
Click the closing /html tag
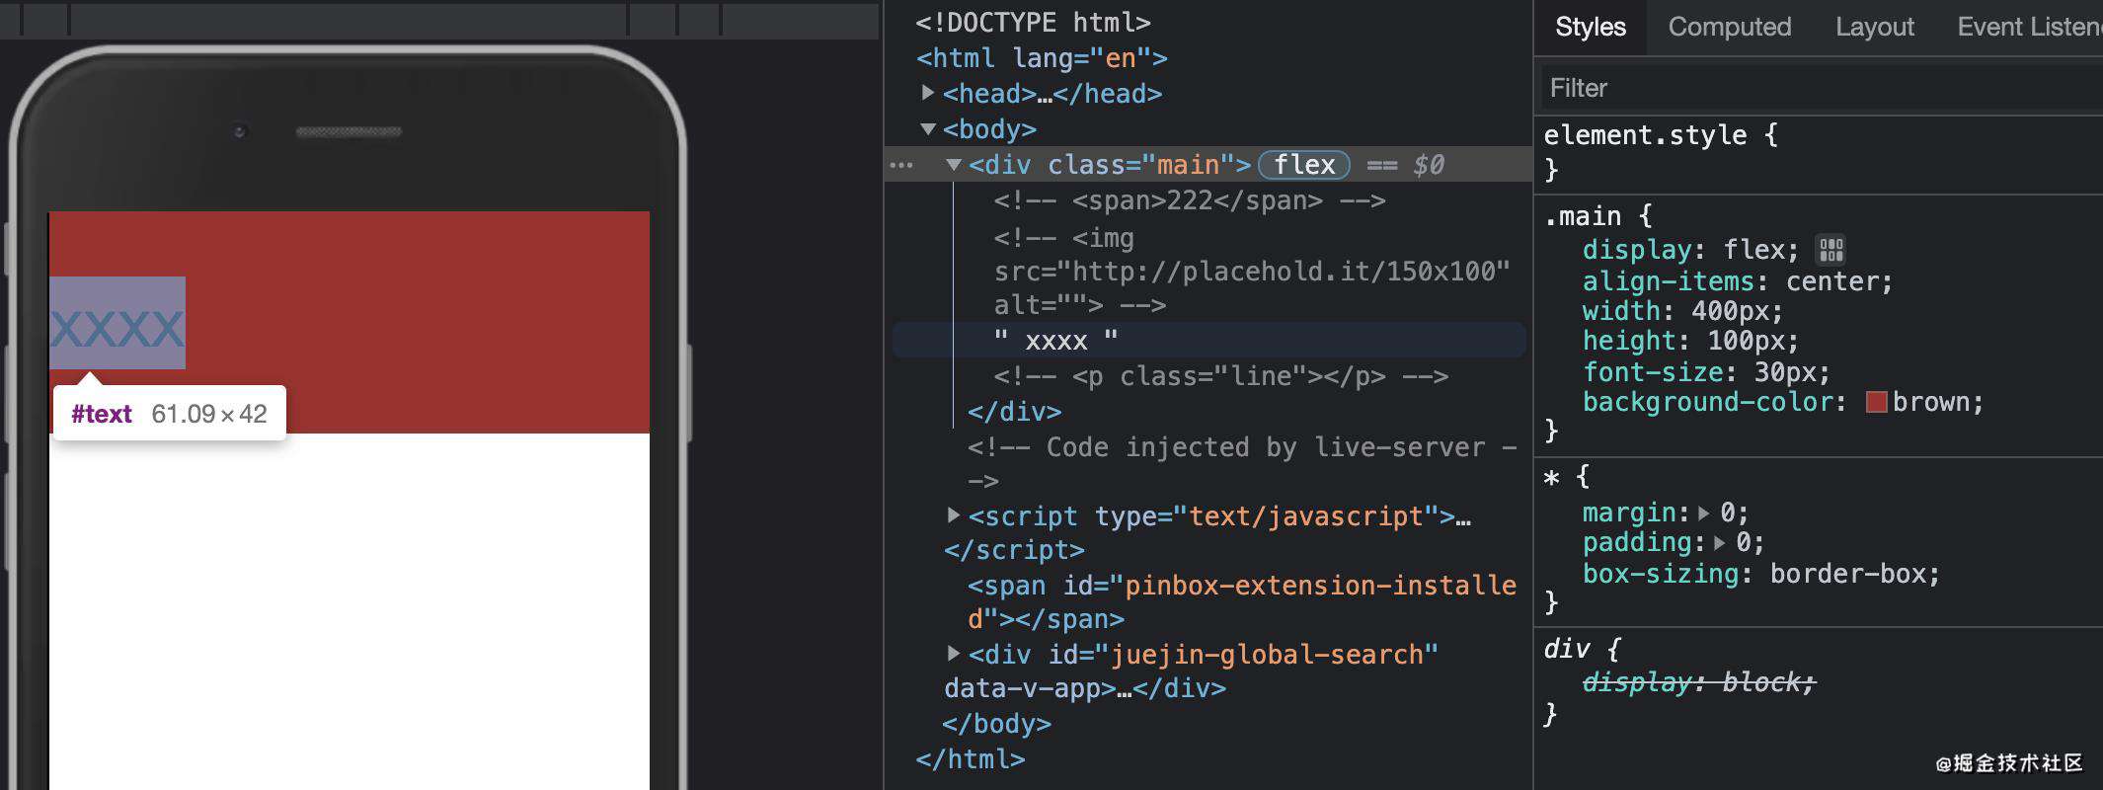(x=971, y=759)
